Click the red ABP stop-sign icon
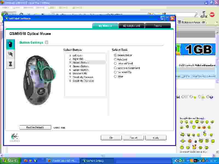 tap(212, 14)
